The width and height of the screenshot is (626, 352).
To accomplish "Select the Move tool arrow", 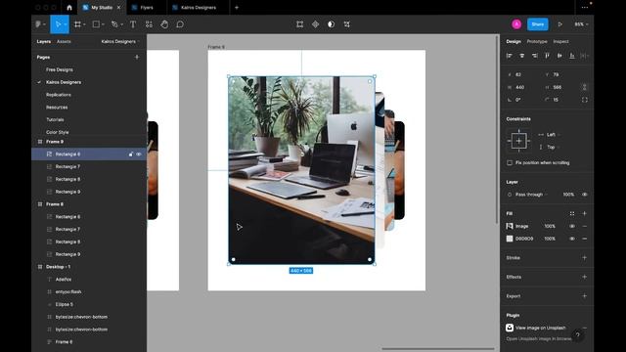I will (x=58, y=24).
